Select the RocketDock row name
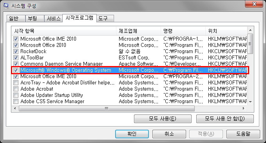 pyautogui.click(x=33, y=52)
